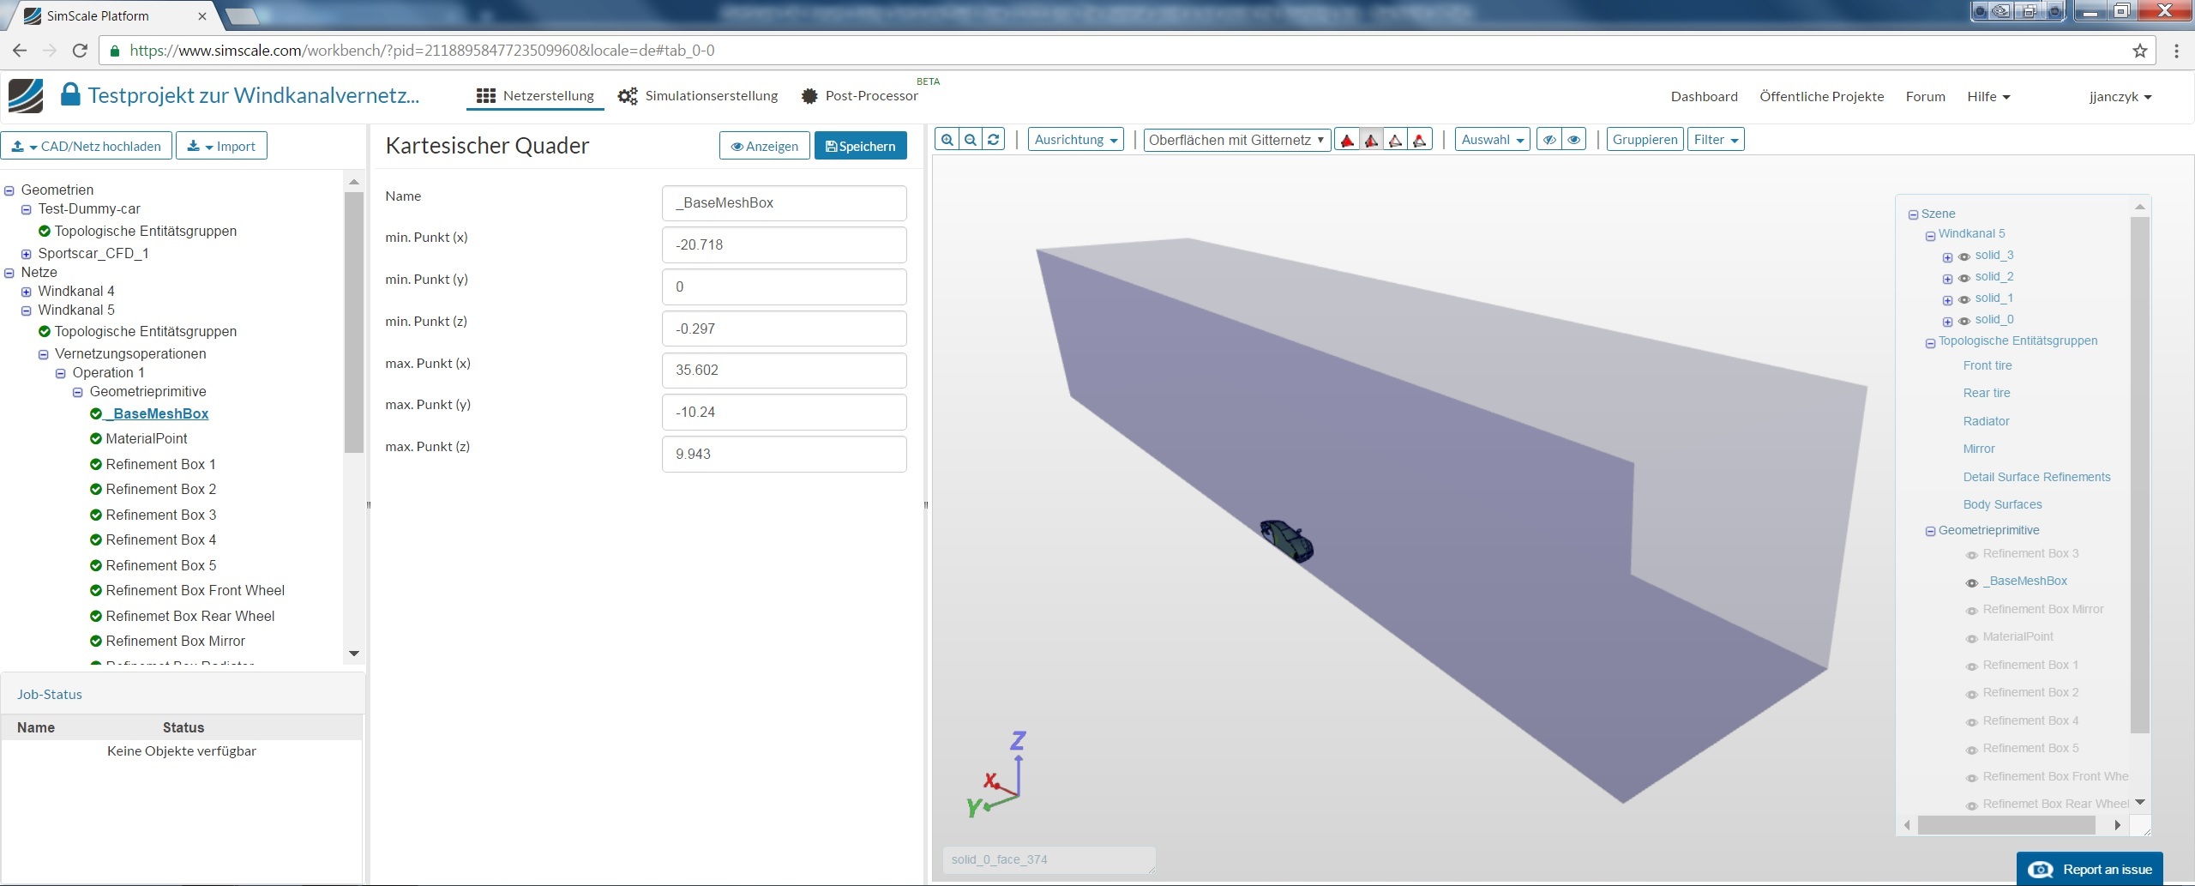Click check icon next to Refinement Box 5
This screenshot has width=2195, height=886.
point(96,566)
